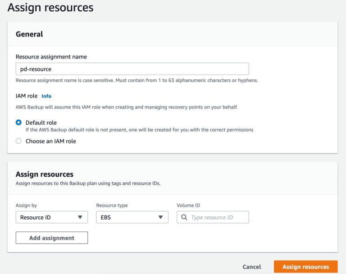The height and width of the screenshot is (274, 346).
Task: Click the Add assignment button
Action: click(52, 238)
